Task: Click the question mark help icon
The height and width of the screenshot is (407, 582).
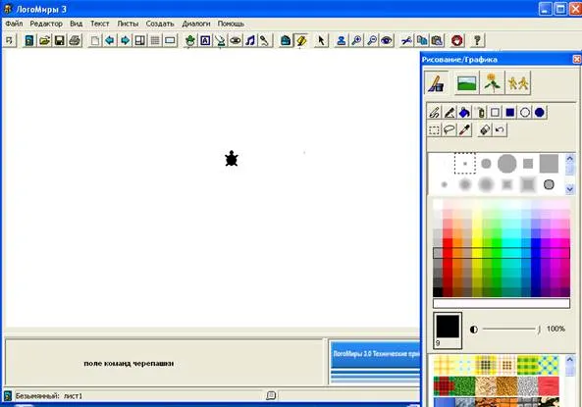Action: pyautogui.click(x=477, y=40)
